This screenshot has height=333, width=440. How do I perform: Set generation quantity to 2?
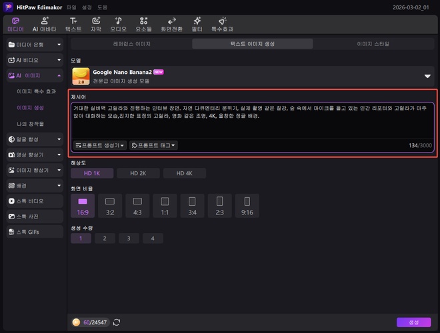coord(105,238)
